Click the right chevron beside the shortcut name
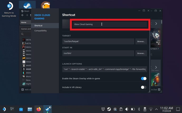This screenshot has height=113, width=182. click(156, 24)
